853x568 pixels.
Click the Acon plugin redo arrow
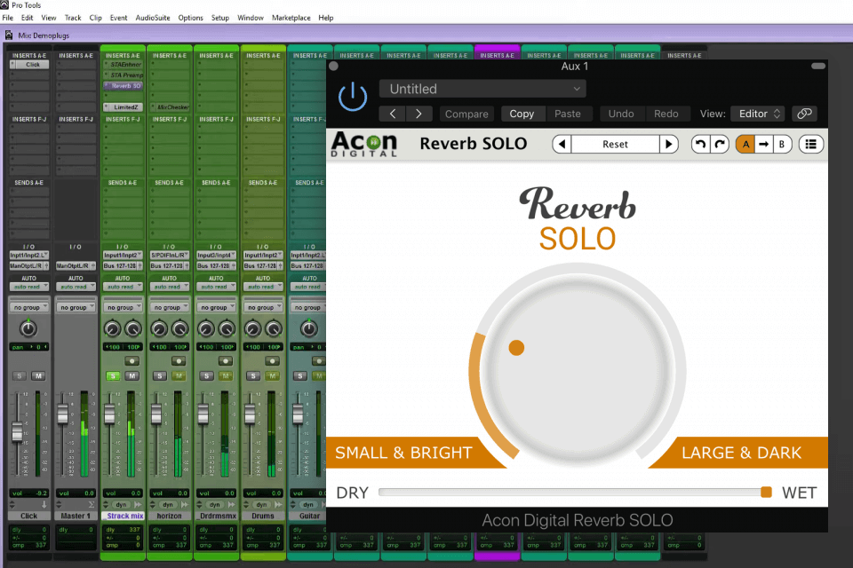click(720, 144)
